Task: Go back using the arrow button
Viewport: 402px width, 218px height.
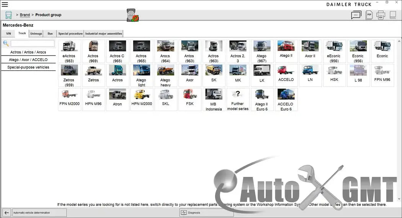Action: 7,213
